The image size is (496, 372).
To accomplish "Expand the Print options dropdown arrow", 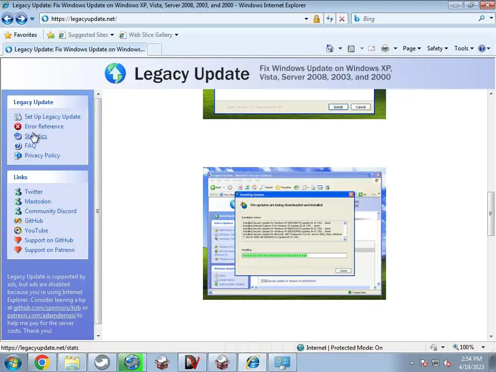I will pyautogui.click(x=395, y=48).
